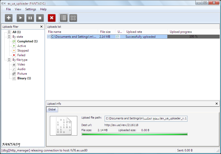This screenshot has width=221, height=154.
Task: Click the Failed red square icon
Action: [x=14, y=55]
